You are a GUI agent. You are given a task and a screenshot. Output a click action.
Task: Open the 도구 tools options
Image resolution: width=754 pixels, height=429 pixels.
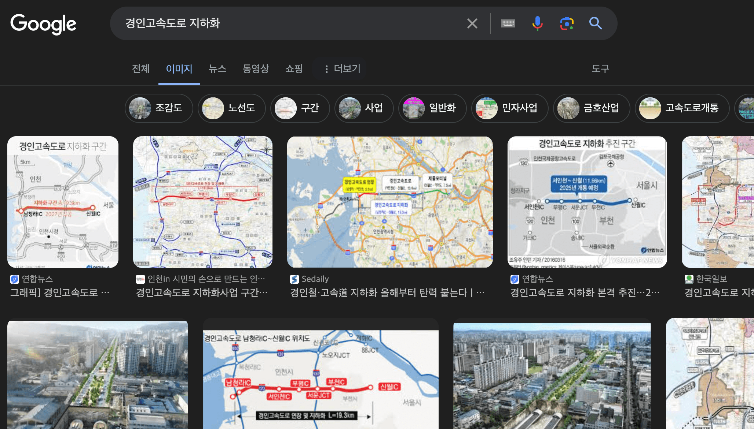tap(600, 69)
